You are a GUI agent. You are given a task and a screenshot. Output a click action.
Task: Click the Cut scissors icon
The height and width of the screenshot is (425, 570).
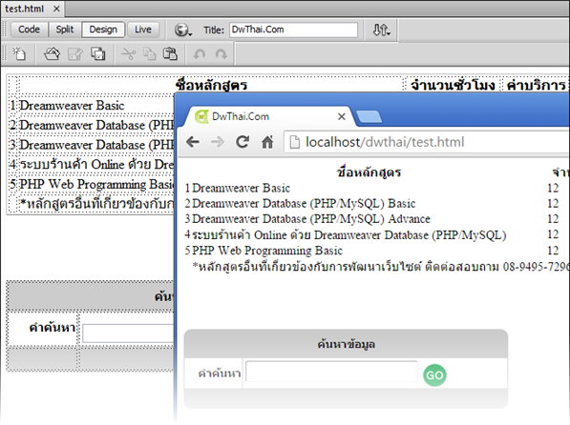click(128, 54)
